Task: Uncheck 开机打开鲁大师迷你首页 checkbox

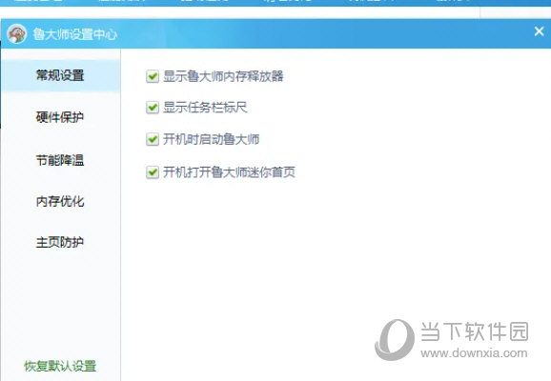Action: [x=153, y=172]
